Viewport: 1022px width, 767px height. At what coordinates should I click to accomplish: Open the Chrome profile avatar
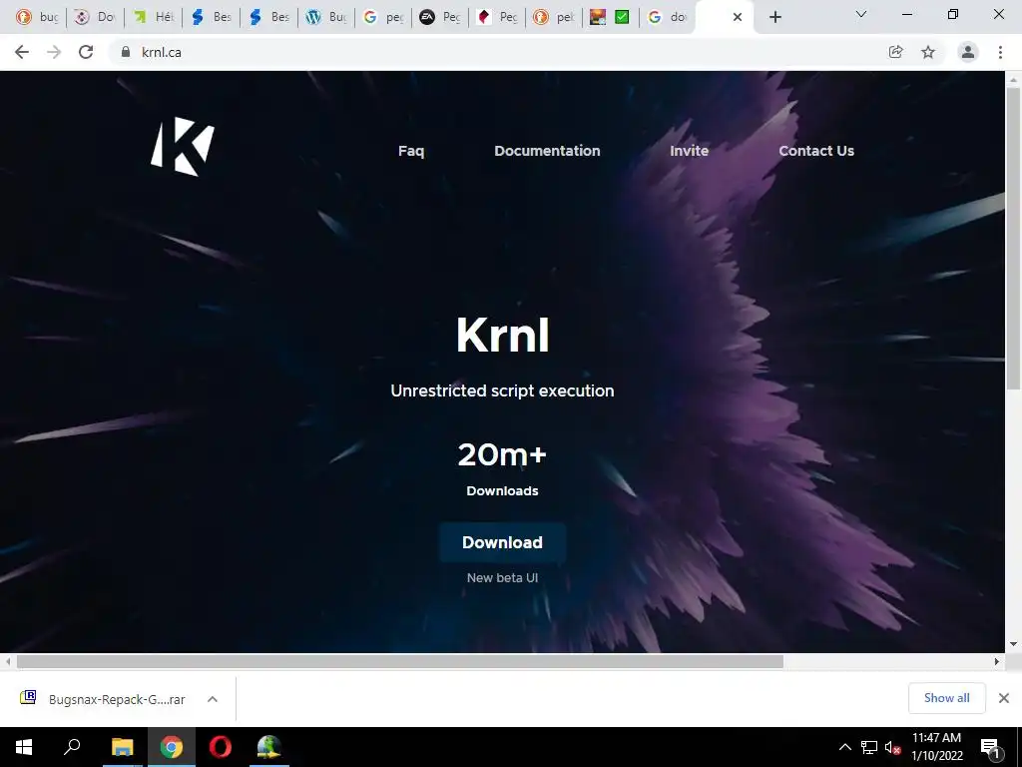[x=968, y=52]
